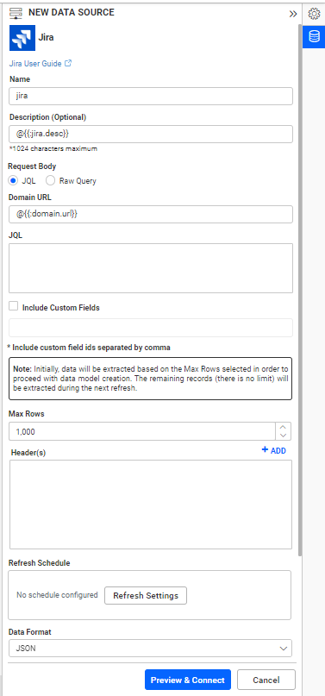
Task: Select the Raw Query radio button
Action: pos(51,180)
